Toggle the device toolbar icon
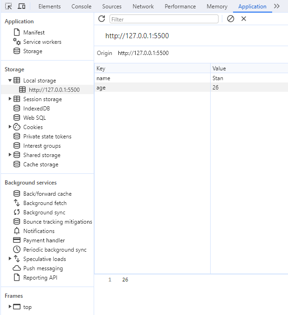The image size is (288, 315). [x=21, y=6]
